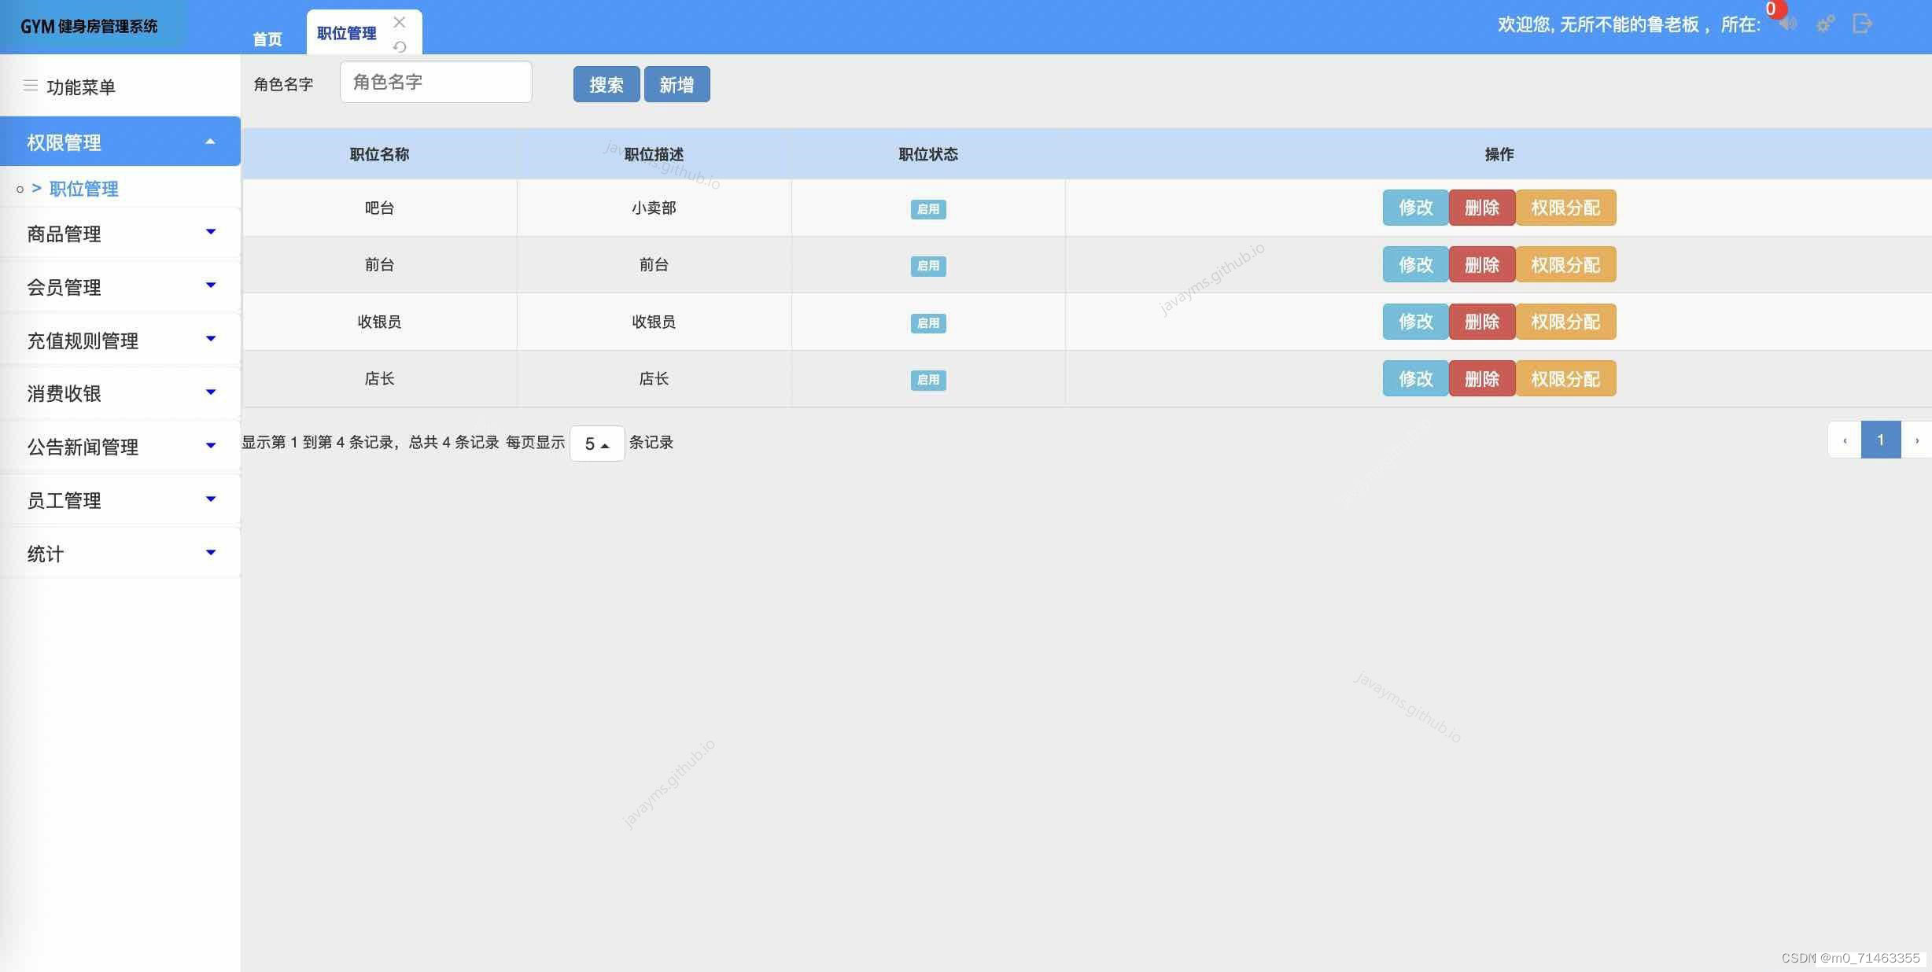
Task: Click the 功能菜单 hamburger icon
Action: pos(31,86)
